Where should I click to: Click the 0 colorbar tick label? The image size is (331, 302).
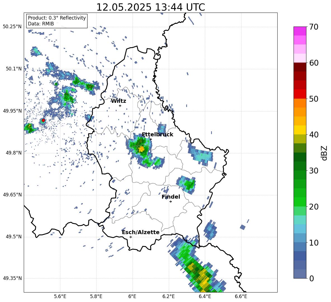[x=311, y=278]
